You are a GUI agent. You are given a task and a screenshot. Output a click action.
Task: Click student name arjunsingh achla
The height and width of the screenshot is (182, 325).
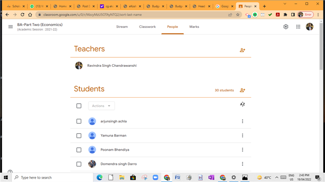click(x=114, y=121)
